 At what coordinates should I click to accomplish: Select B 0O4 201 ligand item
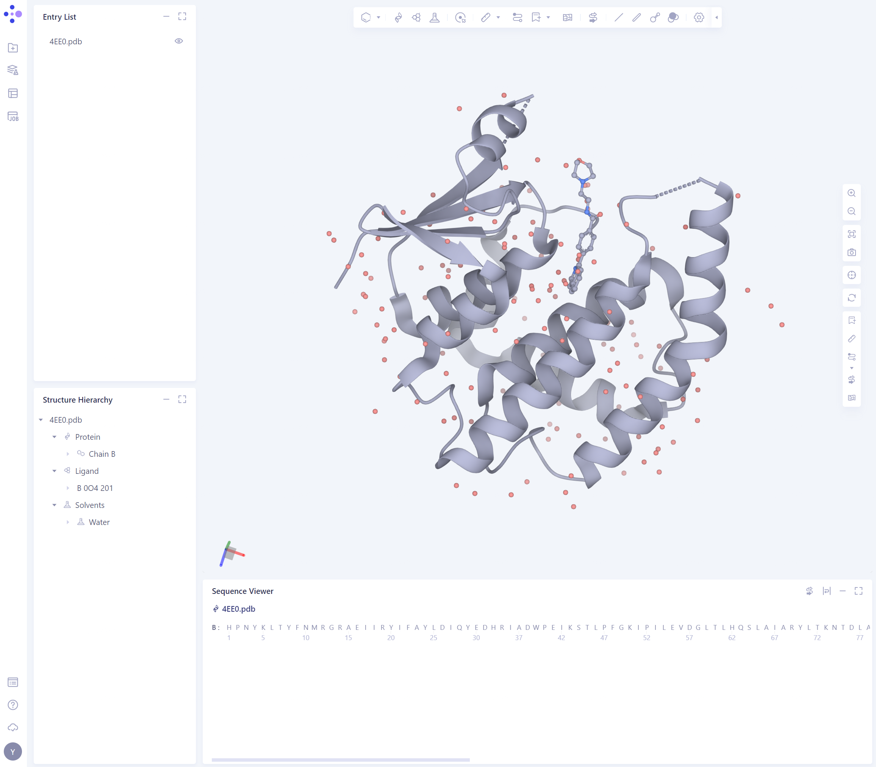[x=95, y=488]
